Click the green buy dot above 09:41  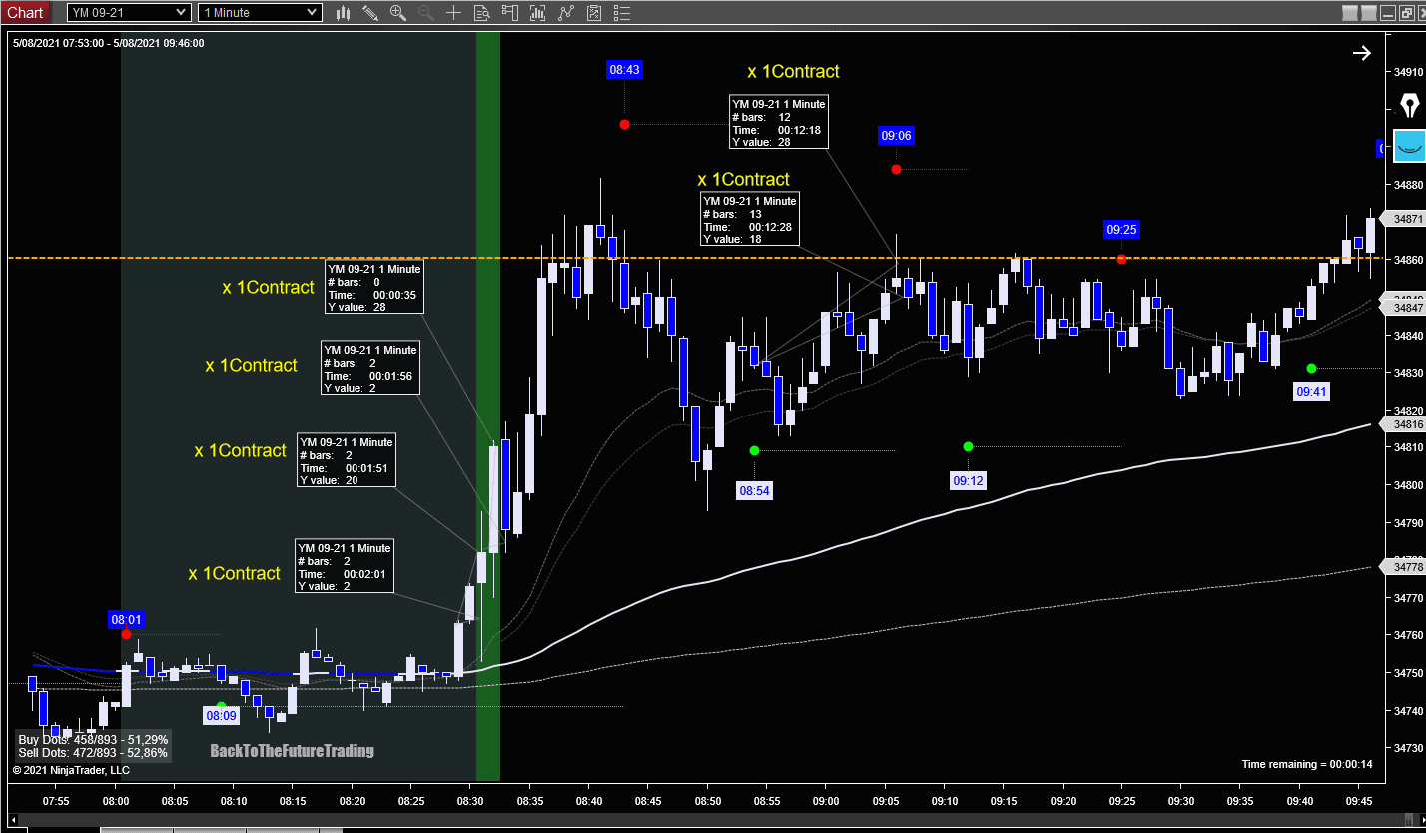pyautogui.click(x=1311, y=368)
